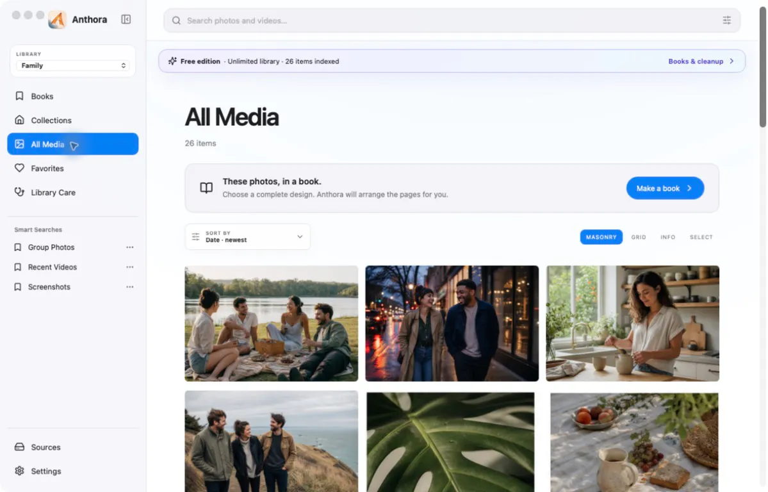Open more options for Screenshots
The width and height of the screenshot is (768, 492).
130,287
